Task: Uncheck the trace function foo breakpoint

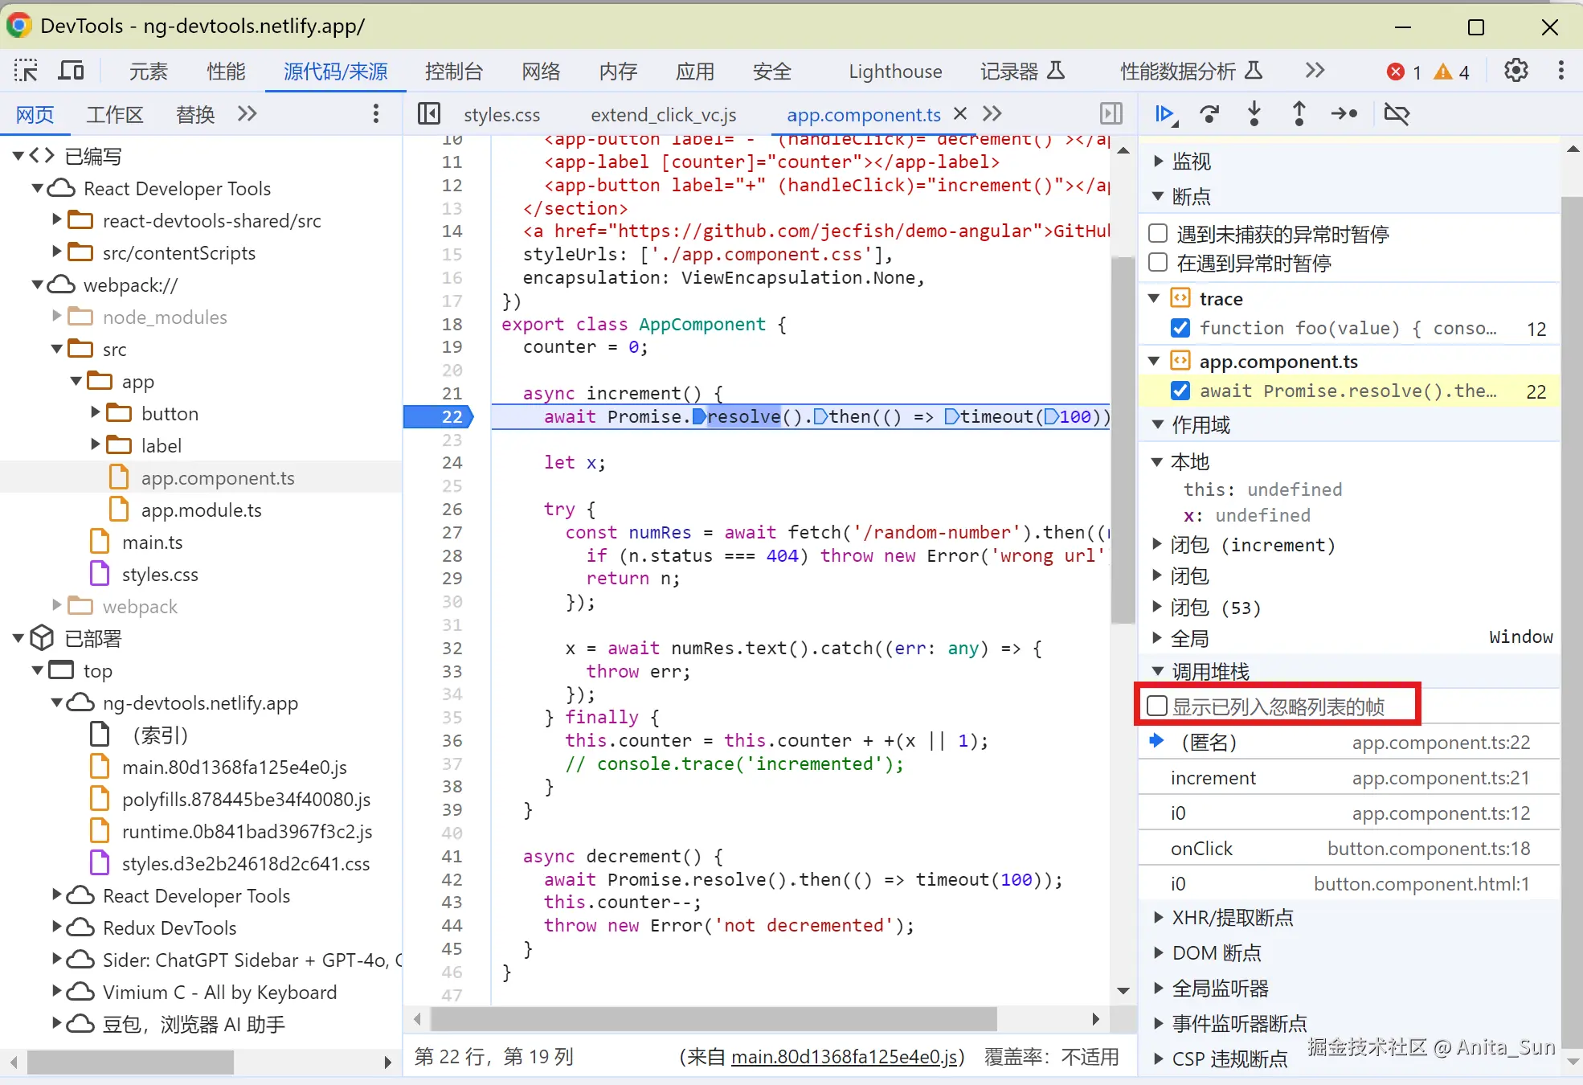Action: coord(1180,328)
